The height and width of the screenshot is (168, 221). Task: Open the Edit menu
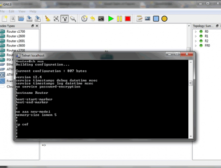[x=11, y=11]
